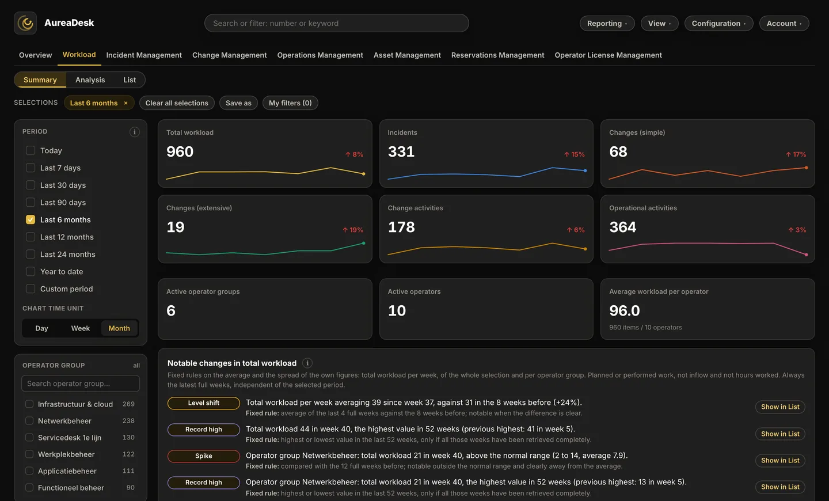Screen dimensions: 829x501
Task: Open the Asset Management tab
Action: click(x=407, y=55)
